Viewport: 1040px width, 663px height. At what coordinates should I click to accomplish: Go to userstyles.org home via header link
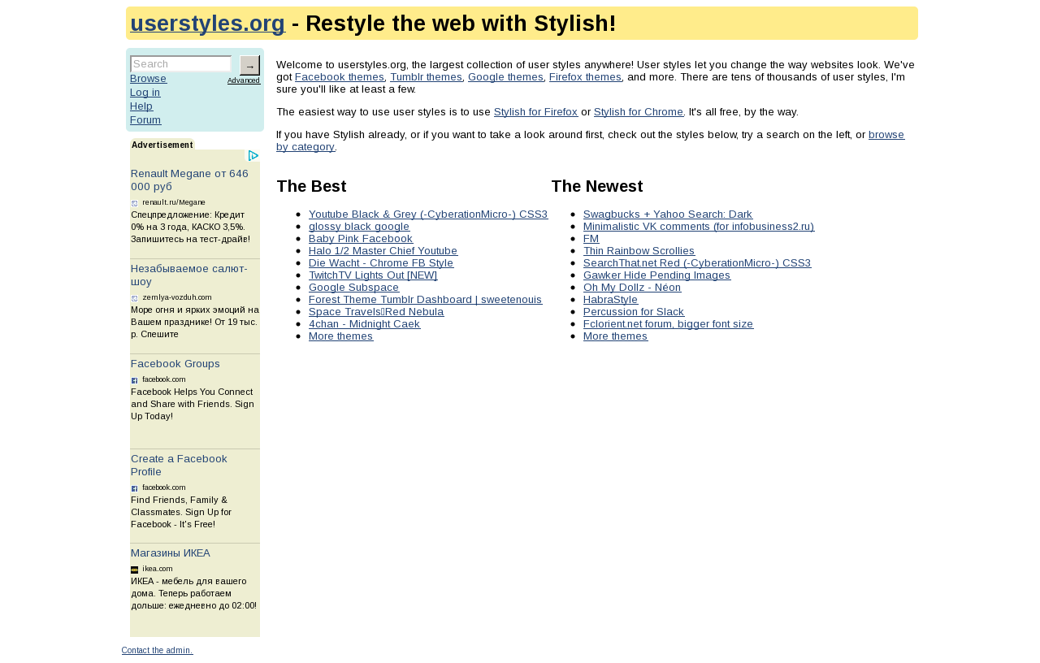click(207, 24)
